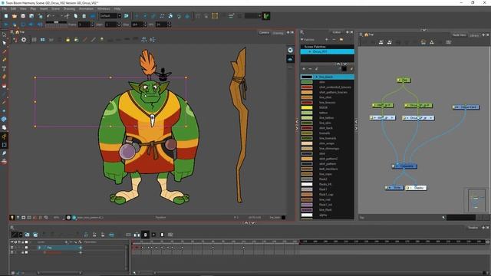Viewport: 491px width, 276px height.
Task: Open the Workspace Manager icon beside Default
Action: click(x=126, y=16)
